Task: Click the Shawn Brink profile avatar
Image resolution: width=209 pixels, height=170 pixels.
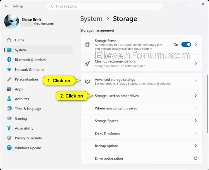Action: click(x=11, y=21)
